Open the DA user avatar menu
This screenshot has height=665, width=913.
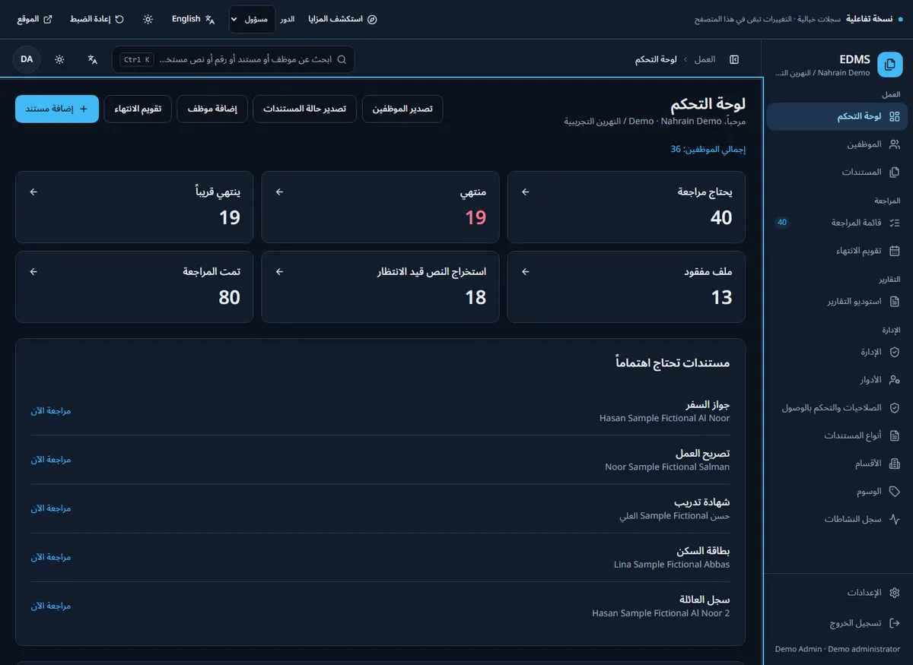pyautogui.click(x=27, y=59)
